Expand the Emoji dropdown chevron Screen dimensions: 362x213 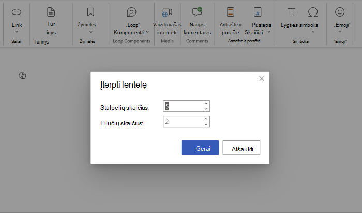[340, 32]
